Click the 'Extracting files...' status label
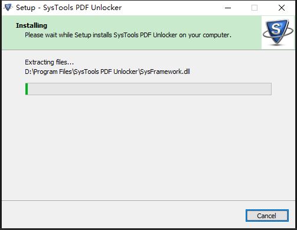Screen dimensions: 297x230 coord(49,62)
